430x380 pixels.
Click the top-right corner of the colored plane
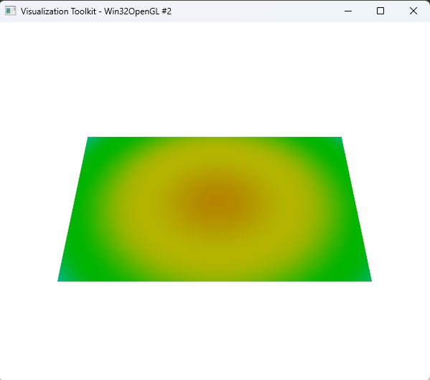point(340,138)
